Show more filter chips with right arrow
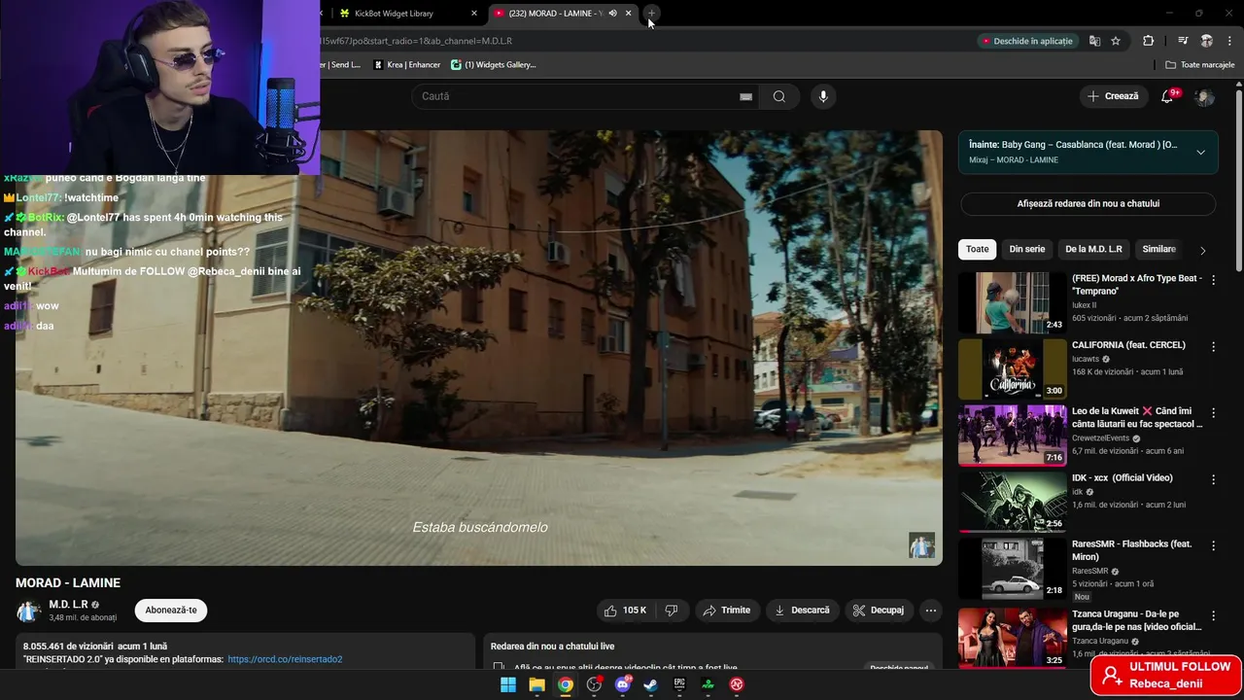 pyautogui.click(x=1202, y=250)
